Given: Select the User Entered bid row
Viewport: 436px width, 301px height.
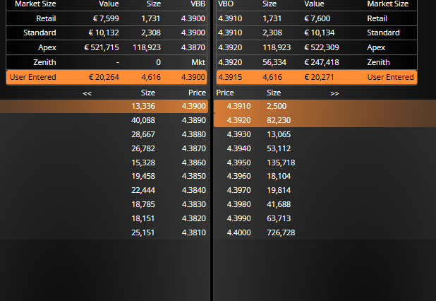Looking at the screenshot, I should pyautogui.click(x=107, y=77).
